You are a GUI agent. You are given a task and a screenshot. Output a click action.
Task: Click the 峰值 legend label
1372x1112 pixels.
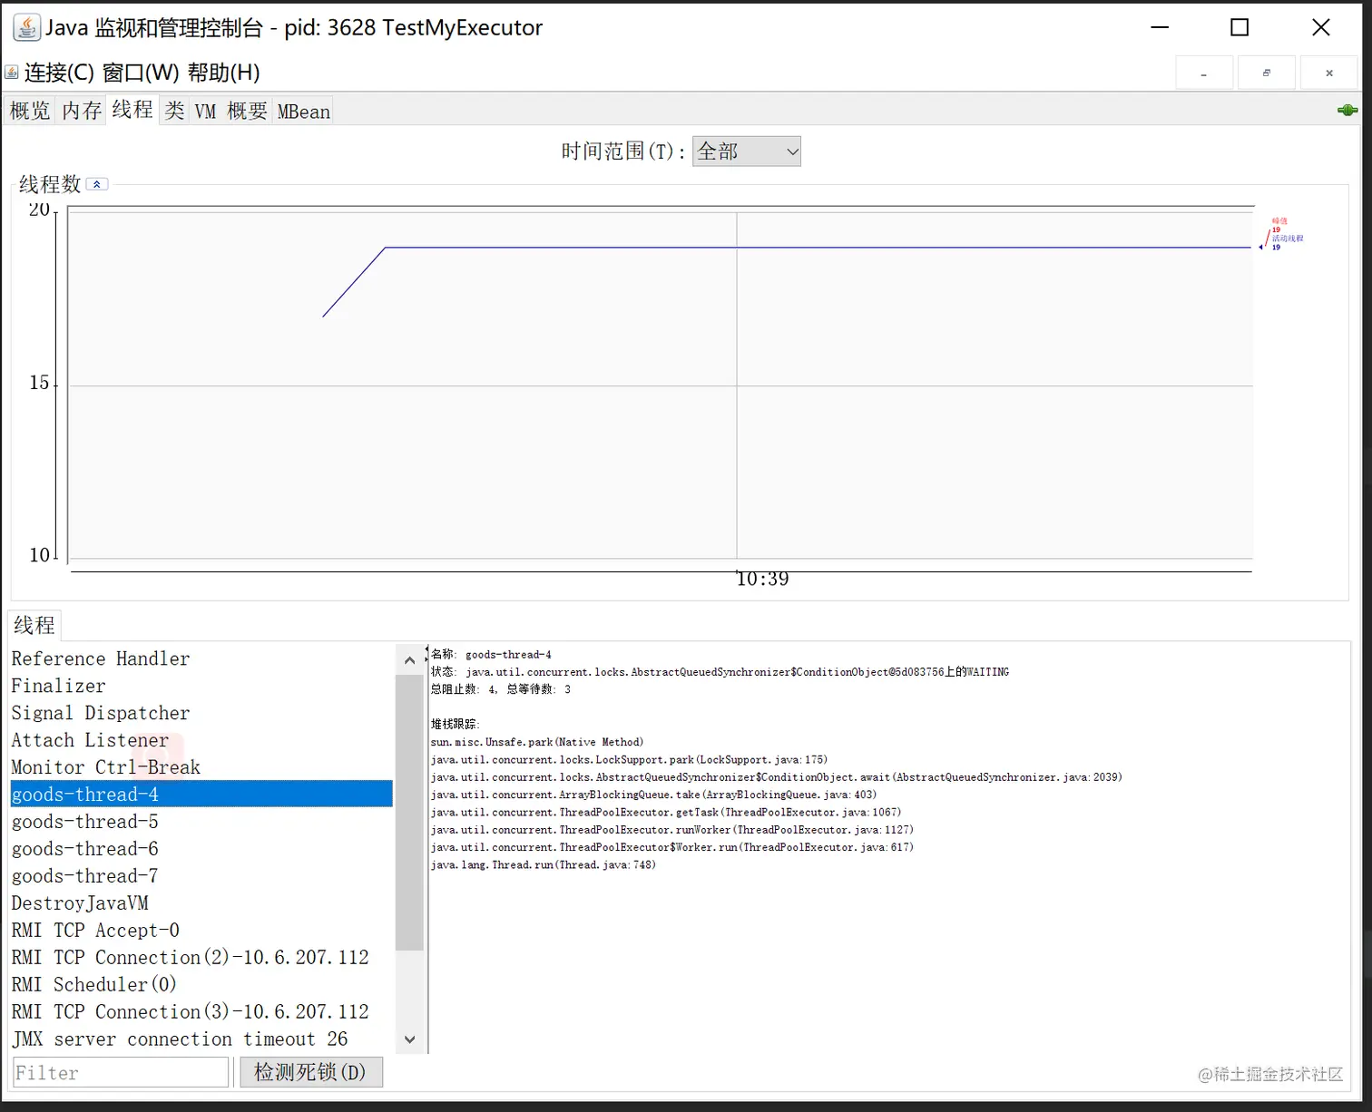click(1279, 221)
